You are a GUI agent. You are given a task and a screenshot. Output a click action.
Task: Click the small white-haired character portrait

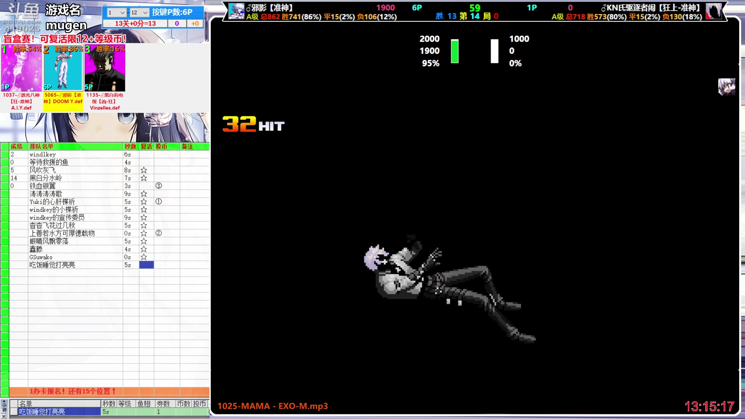pos(726,87)
